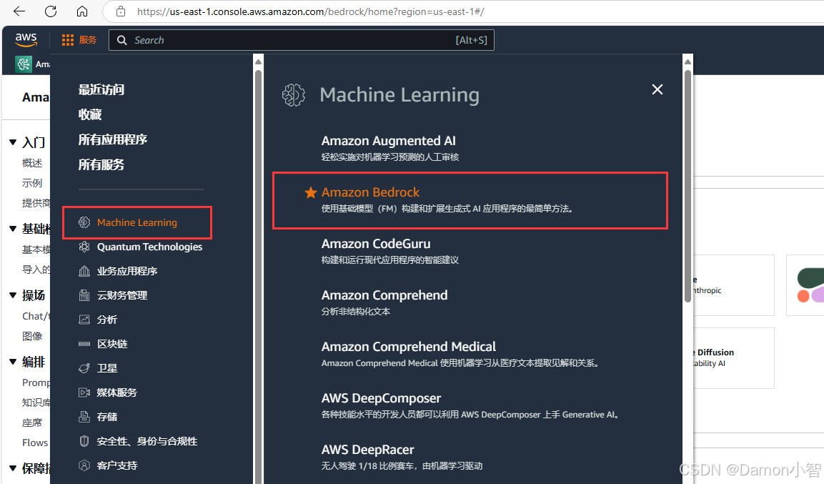Viewport: 824px width, 484px height.
Task: Select 客户支持 category
Action: [x=117, y=465]
